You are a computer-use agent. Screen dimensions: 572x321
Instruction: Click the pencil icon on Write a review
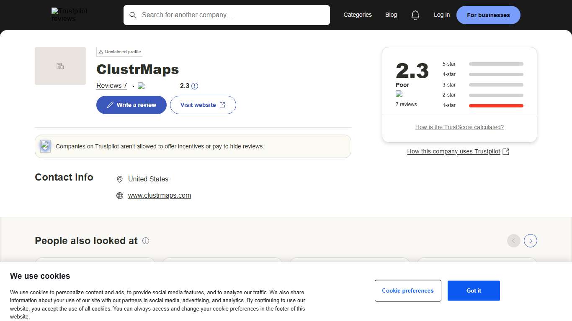click(110, 105)
